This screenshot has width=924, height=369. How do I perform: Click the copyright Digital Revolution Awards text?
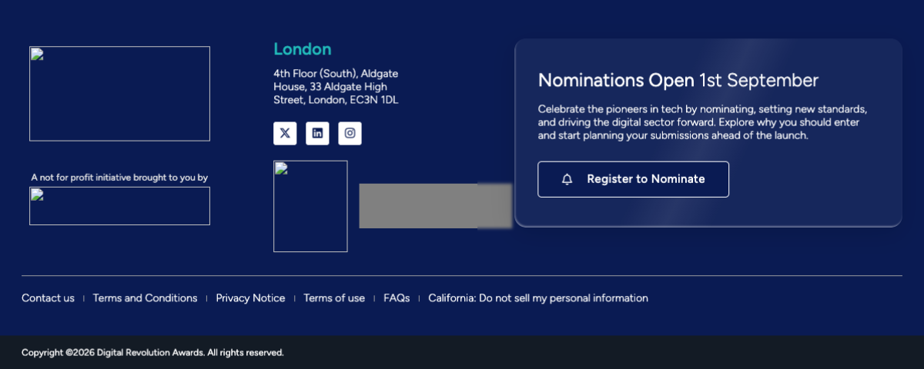(x=152, y=353)
